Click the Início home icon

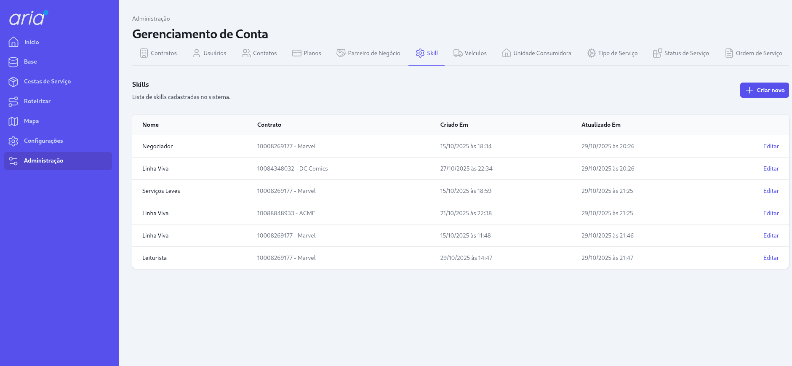click(13, 42)
